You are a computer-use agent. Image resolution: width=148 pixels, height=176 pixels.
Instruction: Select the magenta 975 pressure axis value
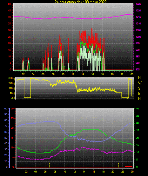138,69
